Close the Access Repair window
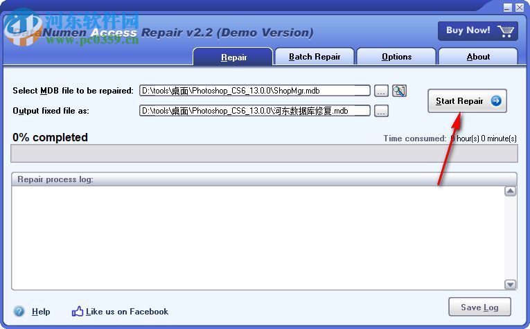 pos(520,7)
